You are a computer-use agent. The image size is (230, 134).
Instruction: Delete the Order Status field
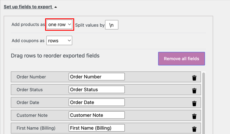click(194, 91)
